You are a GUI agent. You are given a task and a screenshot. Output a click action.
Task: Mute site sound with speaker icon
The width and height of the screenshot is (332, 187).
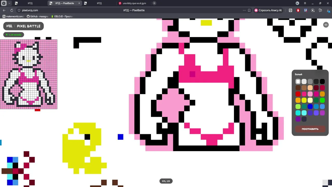point(326,25)
